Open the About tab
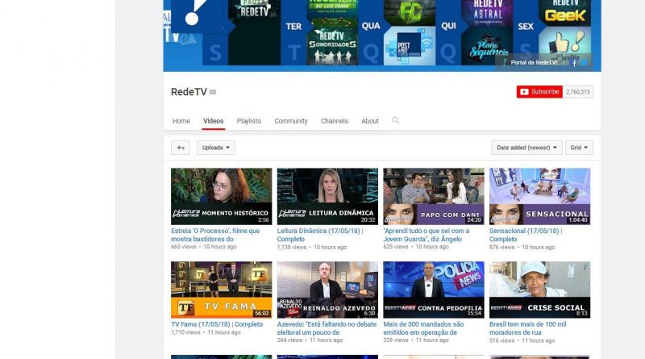 pyautogui.click(x=369, y=121)
